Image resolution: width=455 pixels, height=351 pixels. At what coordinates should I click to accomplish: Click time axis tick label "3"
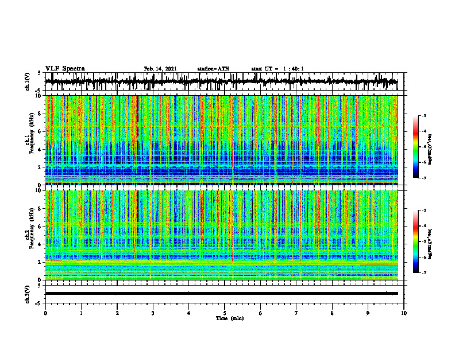click(x=153, y=313)
